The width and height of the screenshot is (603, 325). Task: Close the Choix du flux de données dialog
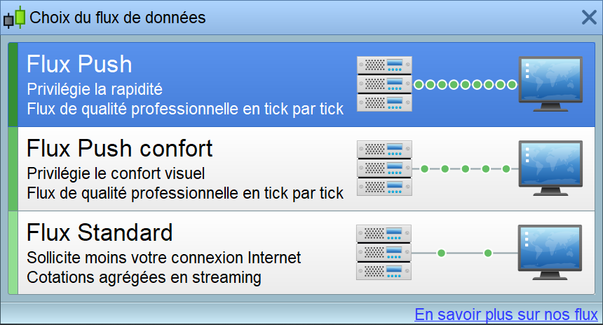pos(588,17)
